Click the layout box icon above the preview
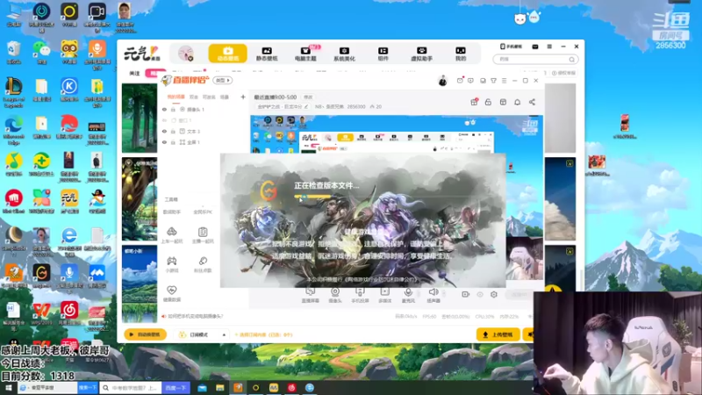Screen dimensions: 702x395 (x=503, y=102)
